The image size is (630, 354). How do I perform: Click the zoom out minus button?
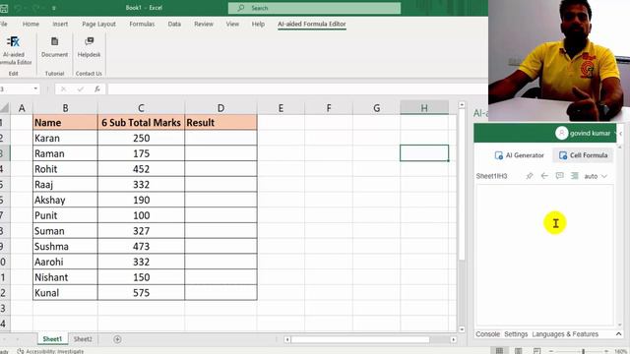click(551, 351)
